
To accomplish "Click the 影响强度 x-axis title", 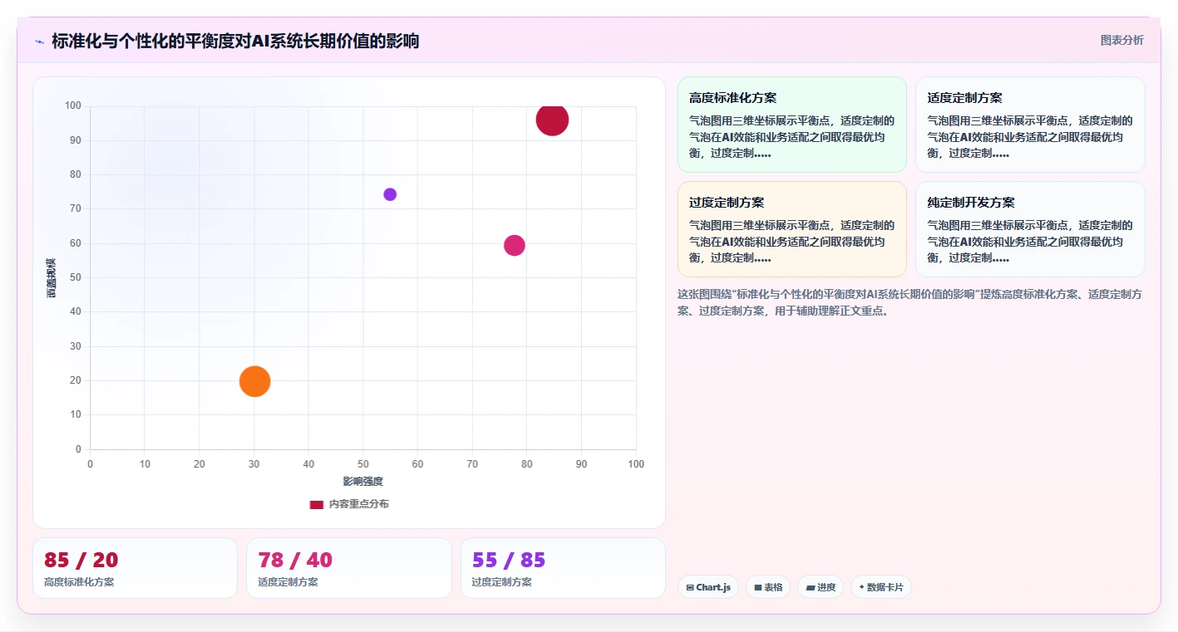I will (x=363, y=482).
